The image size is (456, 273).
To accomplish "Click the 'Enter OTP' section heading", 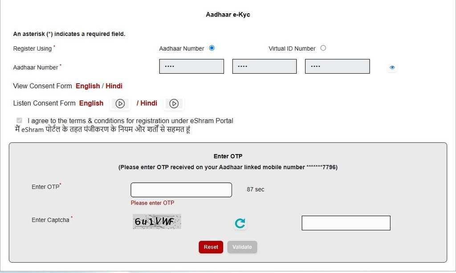I will click(228, 156).
